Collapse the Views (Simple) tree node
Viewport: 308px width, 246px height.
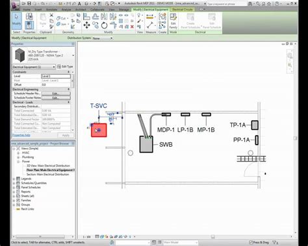click(14, 149)
